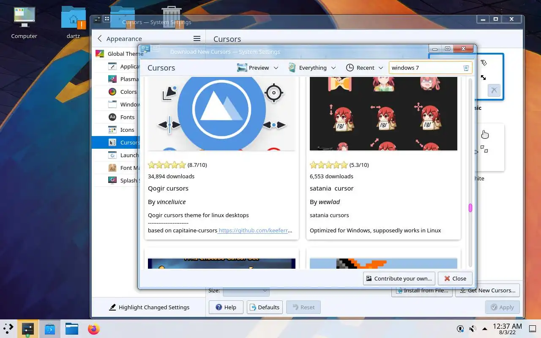Open author vinceliuice's profile
The image size is (541, 338).
tap(171, 202)
